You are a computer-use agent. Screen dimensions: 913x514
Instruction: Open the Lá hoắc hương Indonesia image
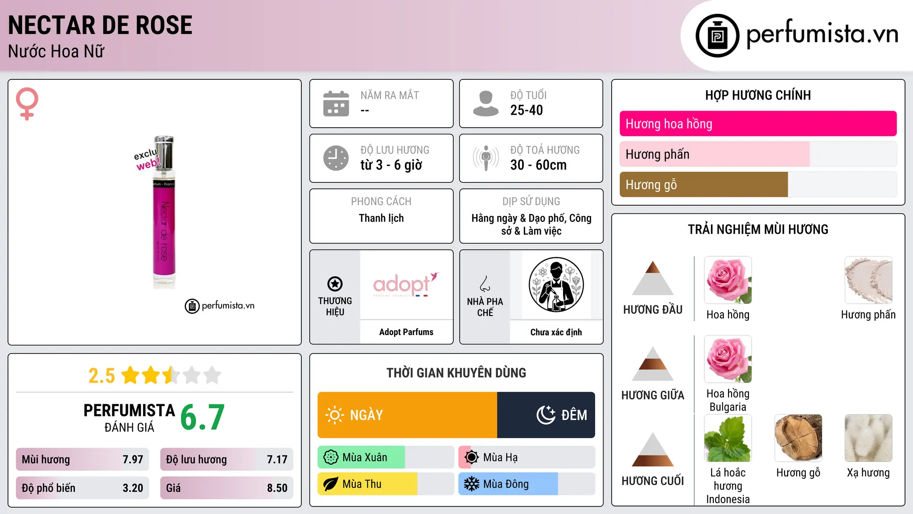728,438
